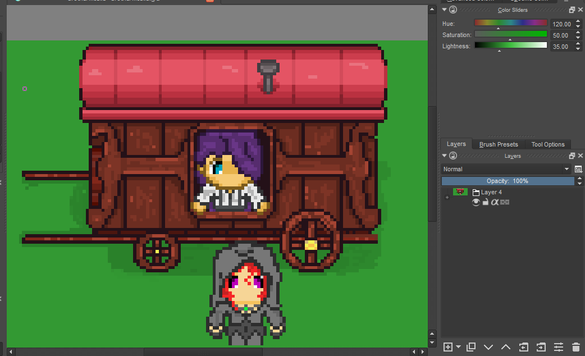The height and width of the screenshot is (356, 585).
Task: Open layer view options menu icon
Action: point(578,170)
